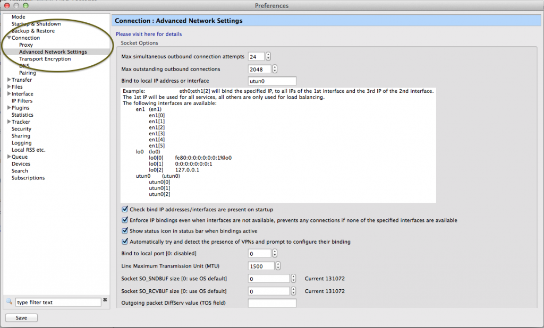
Task: Select Statistics section
Action: 22,115
